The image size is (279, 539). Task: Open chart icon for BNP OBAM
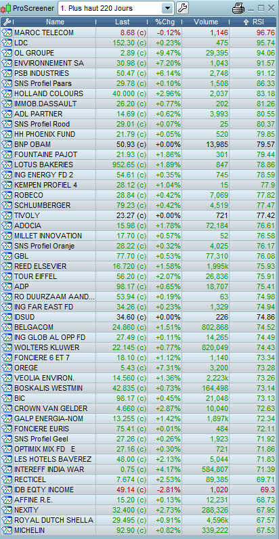pyautogui.click(x=7, y=144)
